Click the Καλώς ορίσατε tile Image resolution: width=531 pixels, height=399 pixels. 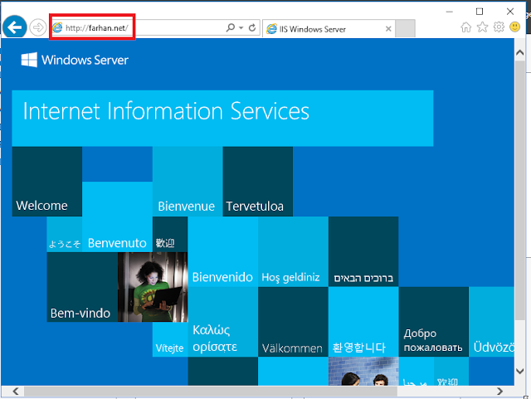coord(223,322)
